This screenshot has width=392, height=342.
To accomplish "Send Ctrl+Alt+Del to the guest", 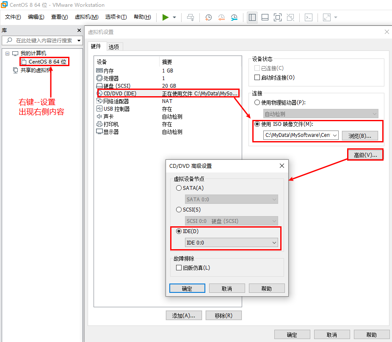I will 190,17.
